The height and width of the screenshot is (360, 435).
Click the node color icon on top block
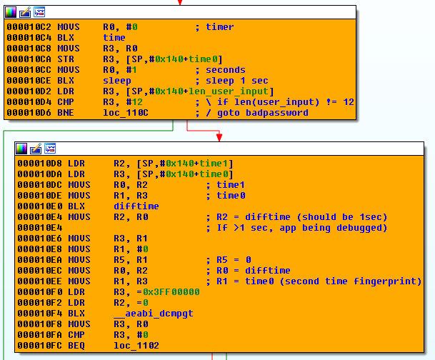pos(10,12)
